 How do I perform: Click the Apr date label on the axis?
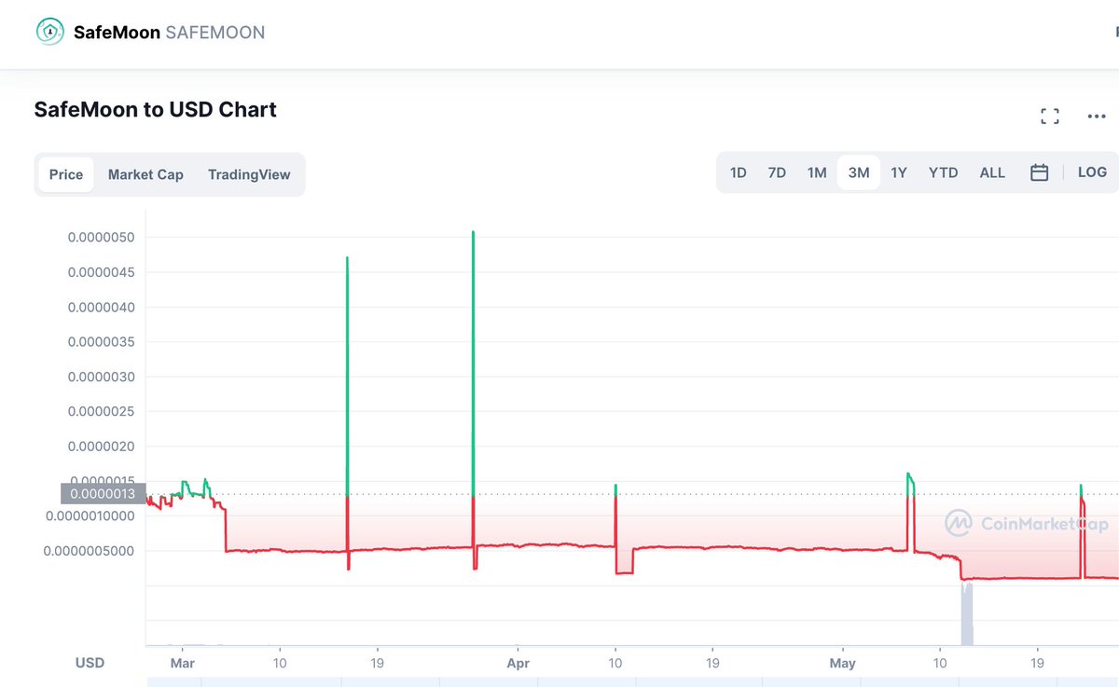point(518,664)
